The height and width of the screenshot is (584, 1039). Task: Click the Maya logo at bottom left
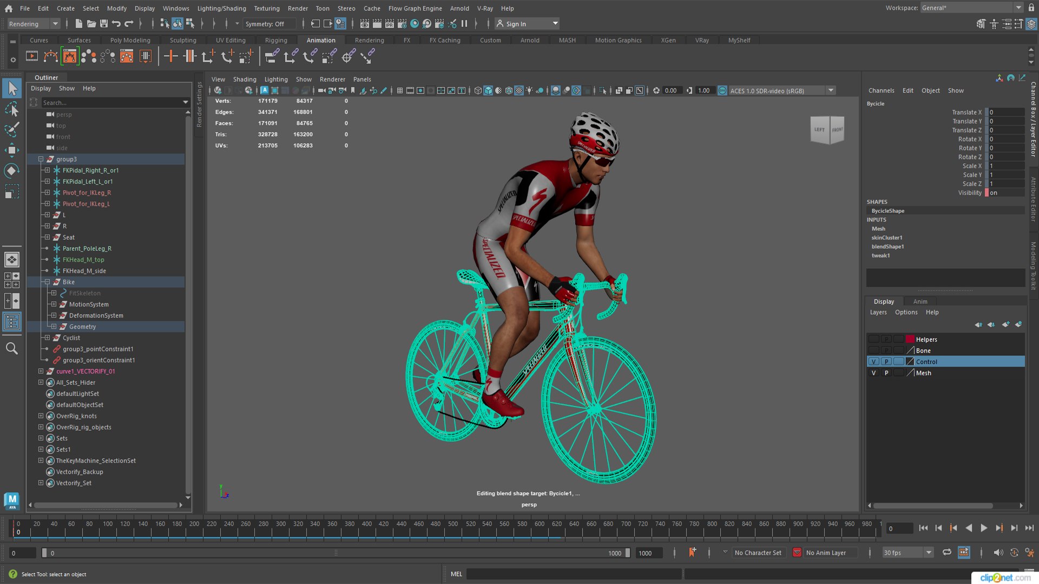coord(12,501)
